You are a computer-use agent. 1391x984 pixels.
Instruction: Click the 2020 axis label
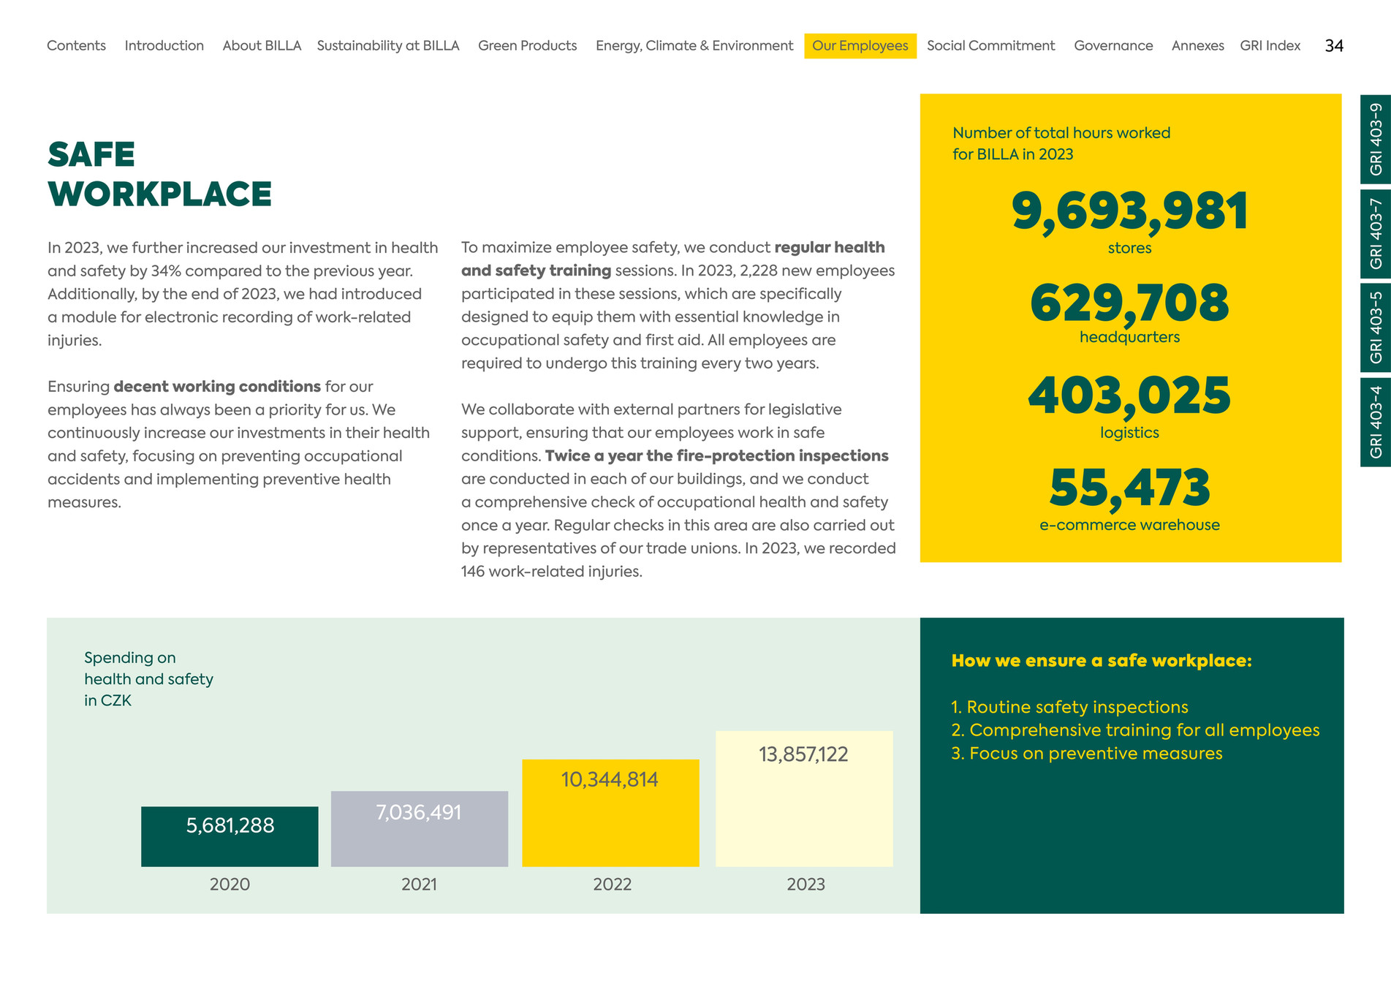[230, 885]
